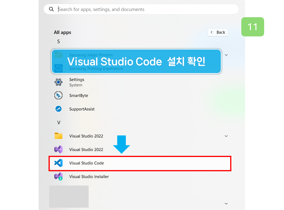Click the All apps heading
Viewport: 284px width, 210px height.
(62, 32)
